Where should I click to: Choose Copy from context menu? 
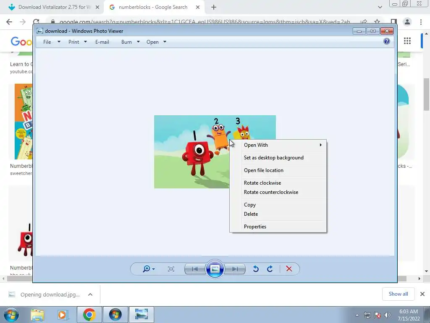click(278, 205)
